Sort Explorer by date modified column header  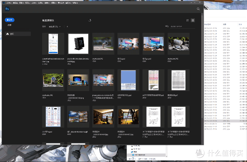(x=208, y=24)
